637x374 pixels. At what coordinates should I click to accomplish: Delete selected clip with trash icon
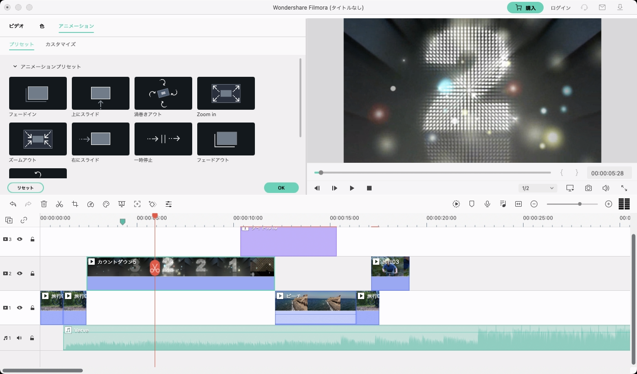[x=44, y=204]
